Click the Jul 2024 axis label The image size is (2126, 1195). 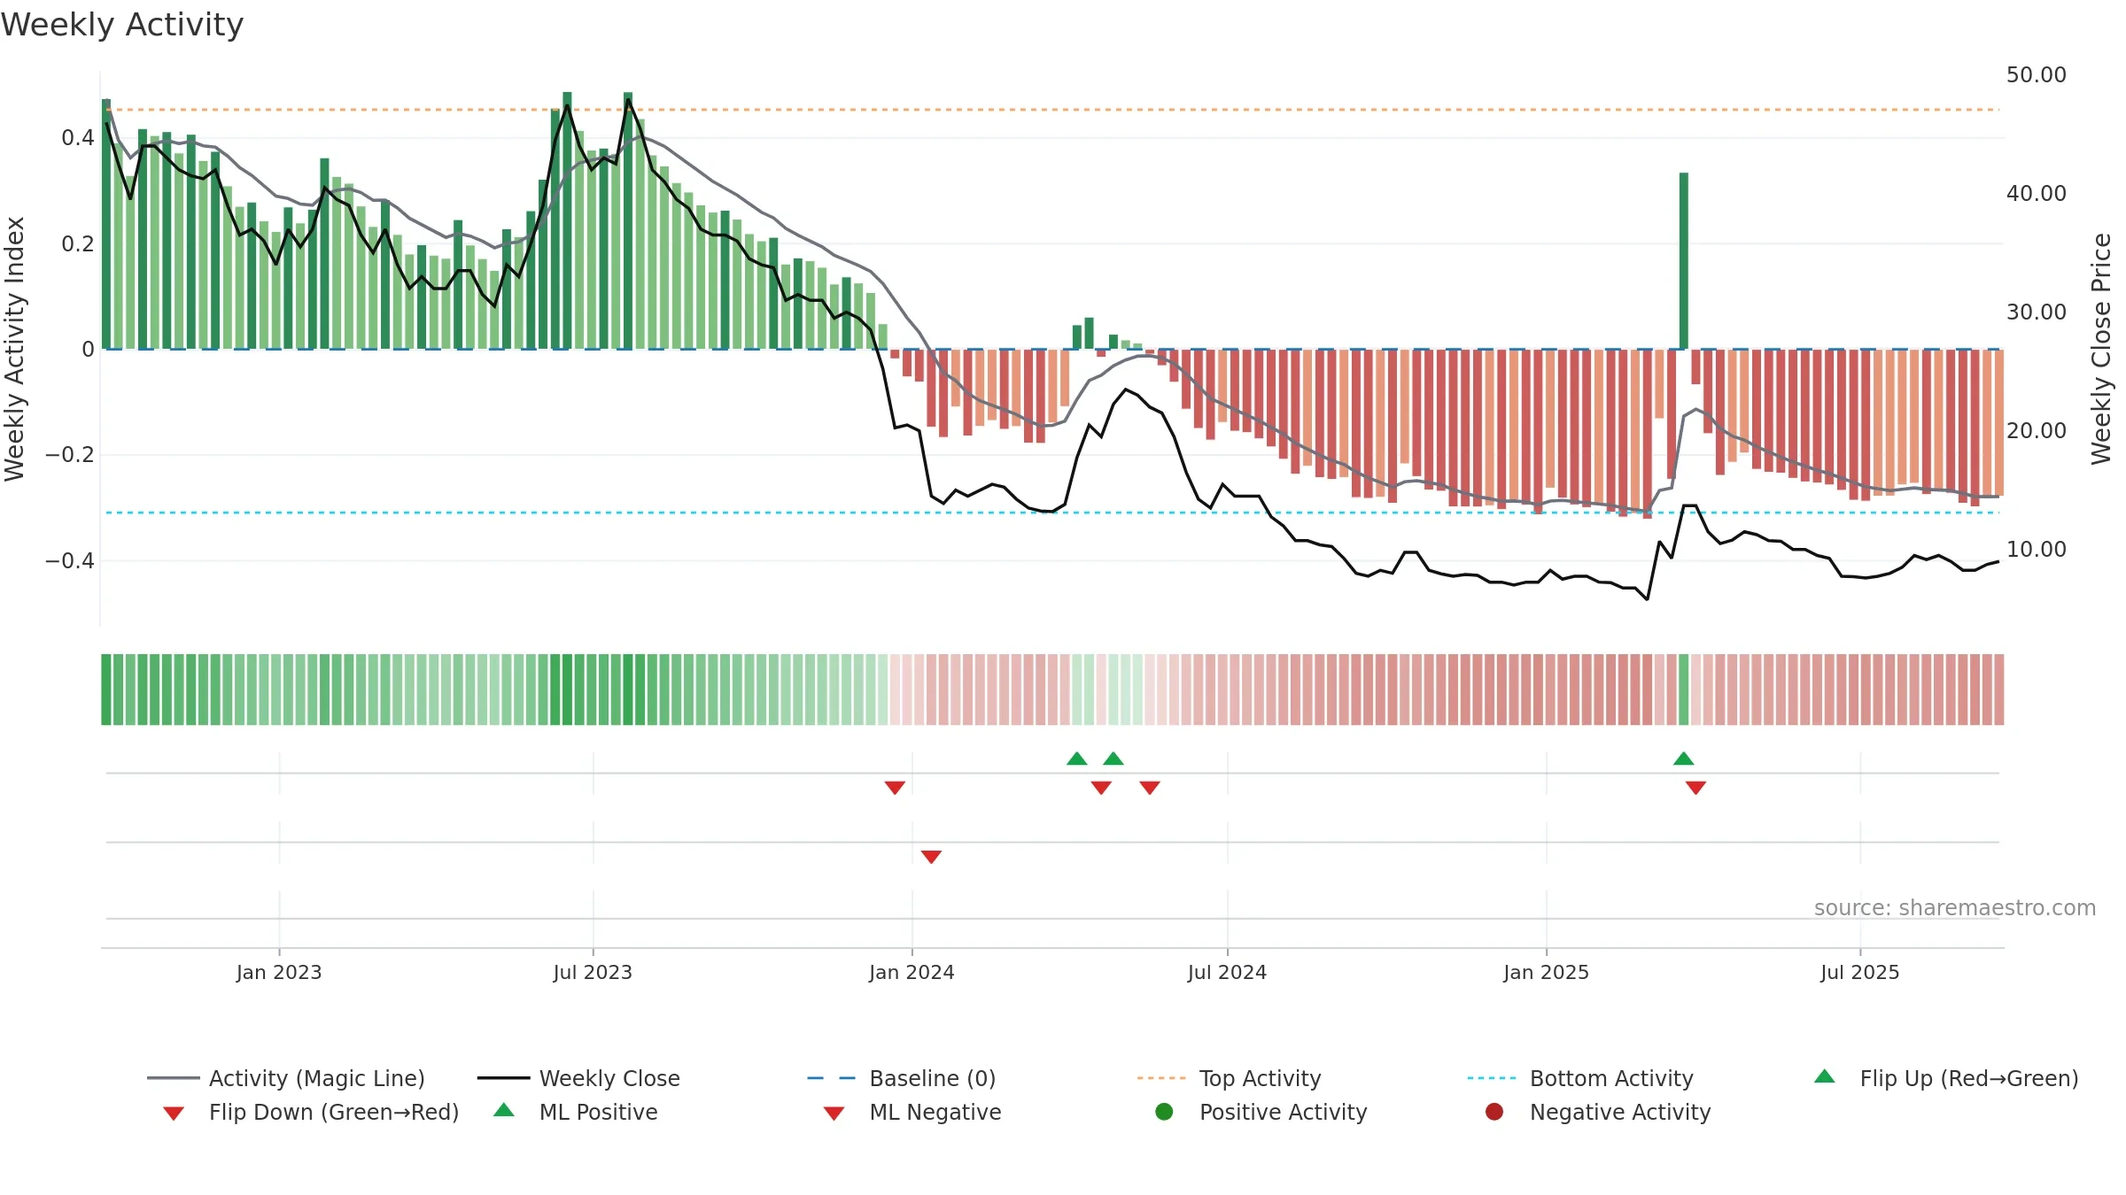(1227, 973)
